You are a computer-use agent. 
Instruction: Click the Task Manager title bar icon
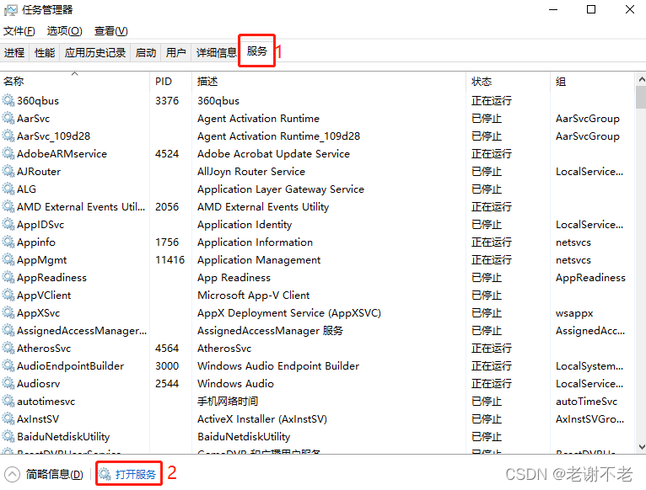pyautogui.click(x=10, y=10)
